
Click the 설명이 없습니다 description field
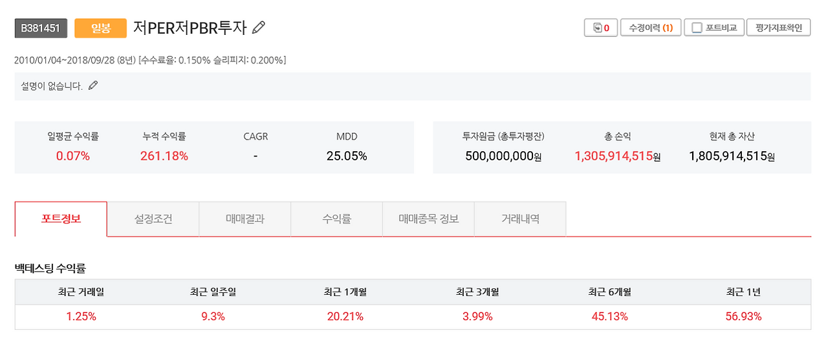(413, 86)
